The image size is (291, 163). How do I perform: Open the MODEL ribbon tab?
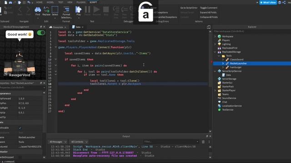(x=50, y=2)
